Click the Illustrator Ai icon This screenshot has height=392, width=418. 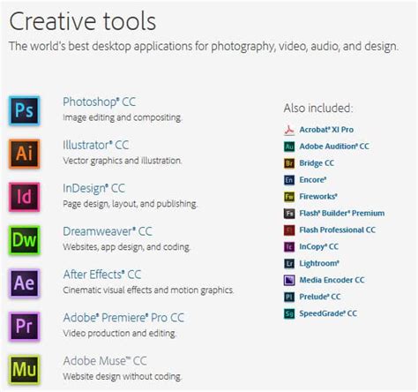24,154
